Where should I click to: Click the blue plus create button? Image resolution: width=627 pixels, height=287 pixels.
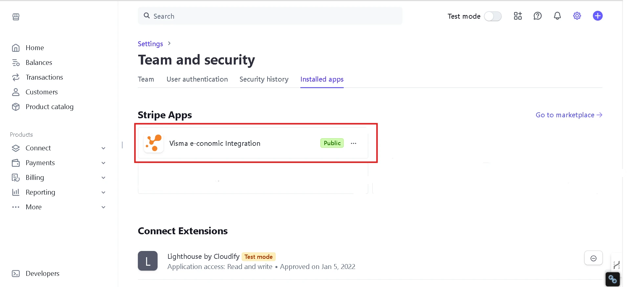(x=597, y=16)
